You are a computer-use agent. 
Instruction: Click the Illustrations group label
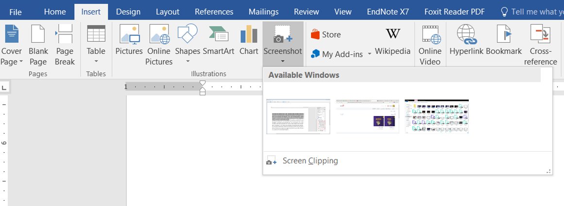[x=208, y=74]
